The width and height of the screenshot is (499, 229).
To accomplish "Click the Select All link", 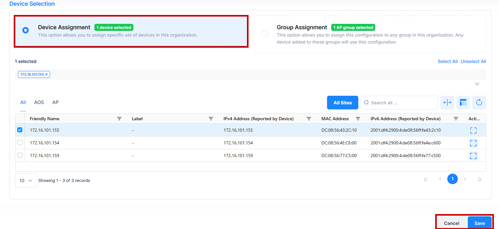I will click(x=448, y=61).
